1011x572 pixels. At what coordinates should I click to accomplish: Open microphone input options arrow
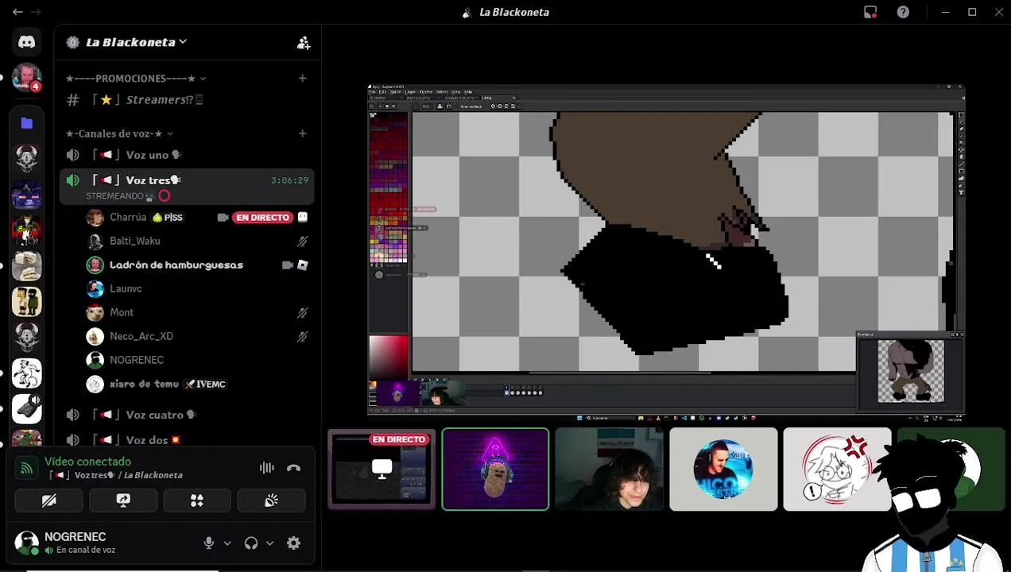pos(227,543)
